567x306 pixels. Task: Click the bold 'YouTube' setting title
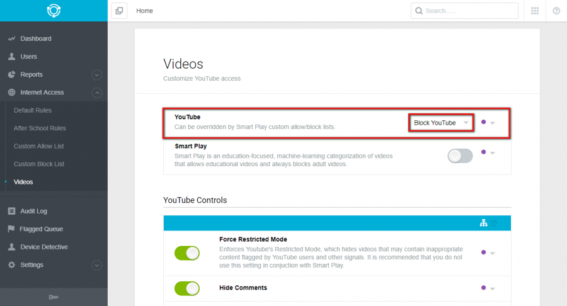tap(187, 116)
